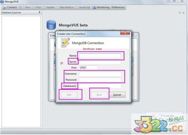The height and width of the screenshot is (135, 188).
Task: Open the start panel dropdown arrow
Action: 180,13
